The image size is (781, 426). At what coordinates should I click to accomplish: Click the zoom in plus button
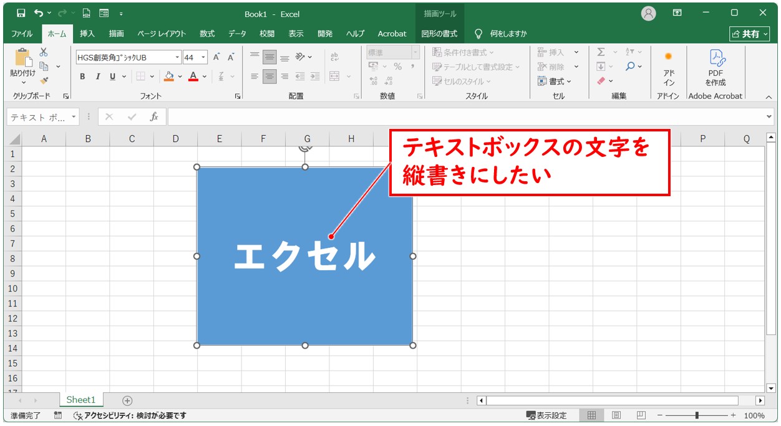tap(733, 415)
